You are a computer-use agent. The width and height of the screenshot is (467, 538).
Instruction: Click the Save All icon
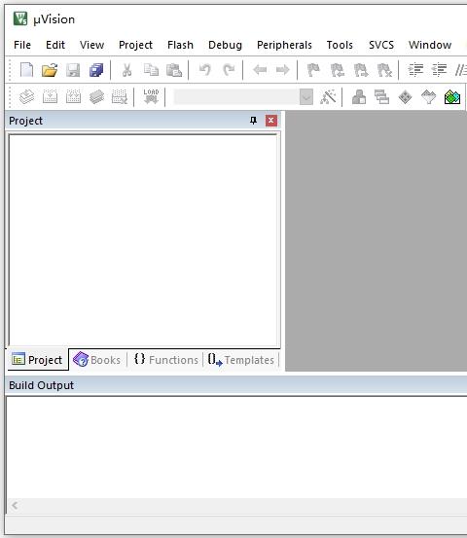click(96, 70)
